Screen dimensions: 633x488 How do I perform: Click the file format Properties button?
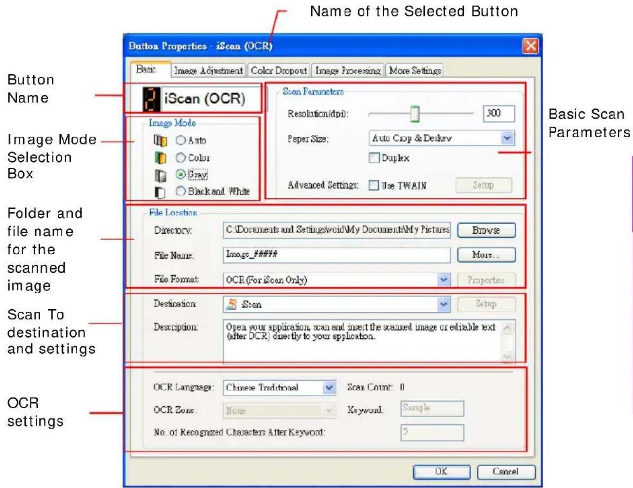pos(486,280)
